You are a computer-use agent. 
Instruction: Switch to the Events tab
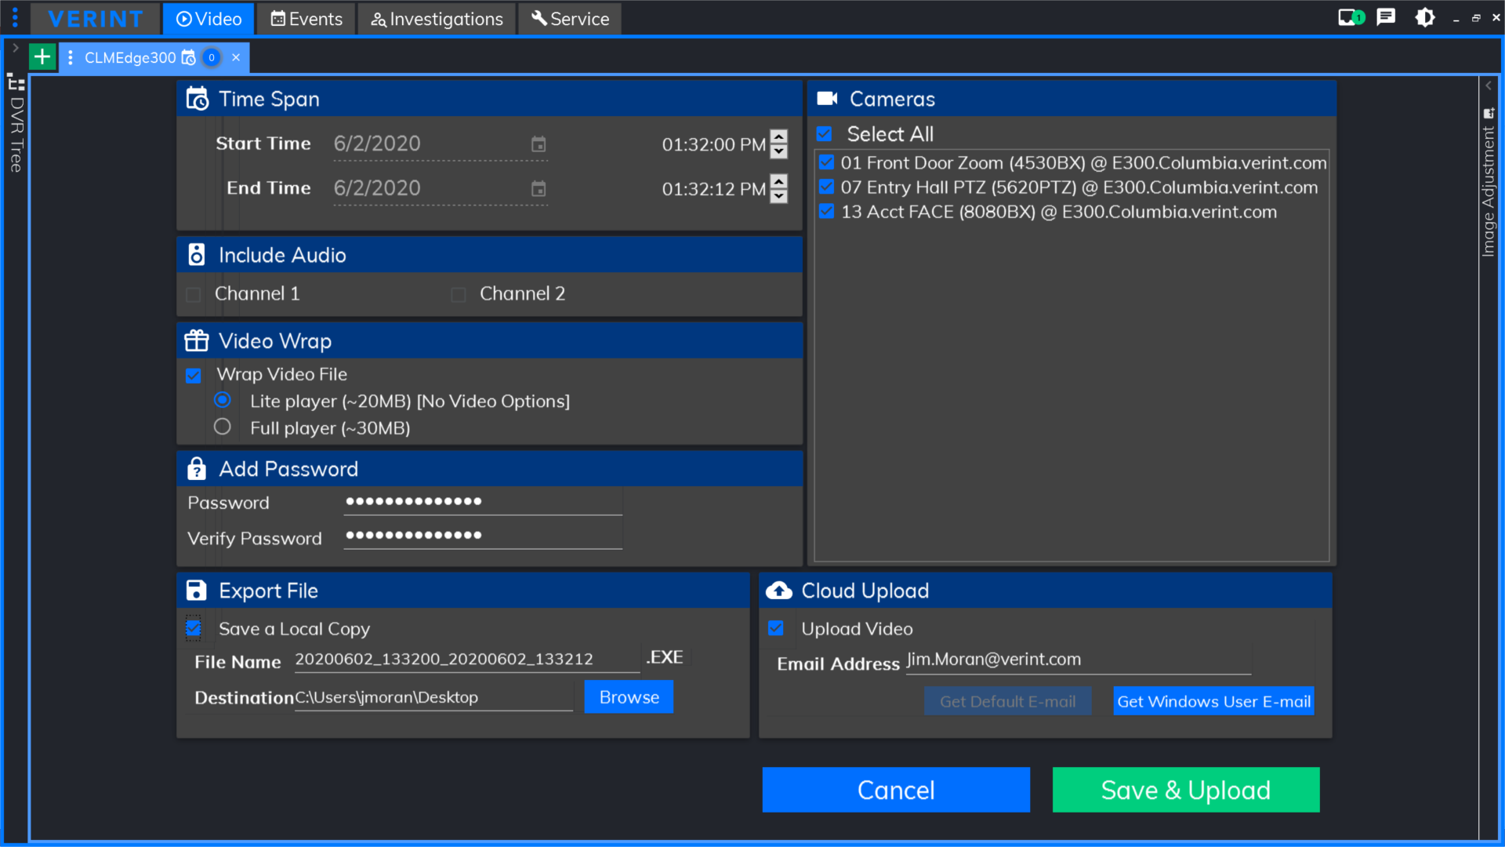coord(305,18)
